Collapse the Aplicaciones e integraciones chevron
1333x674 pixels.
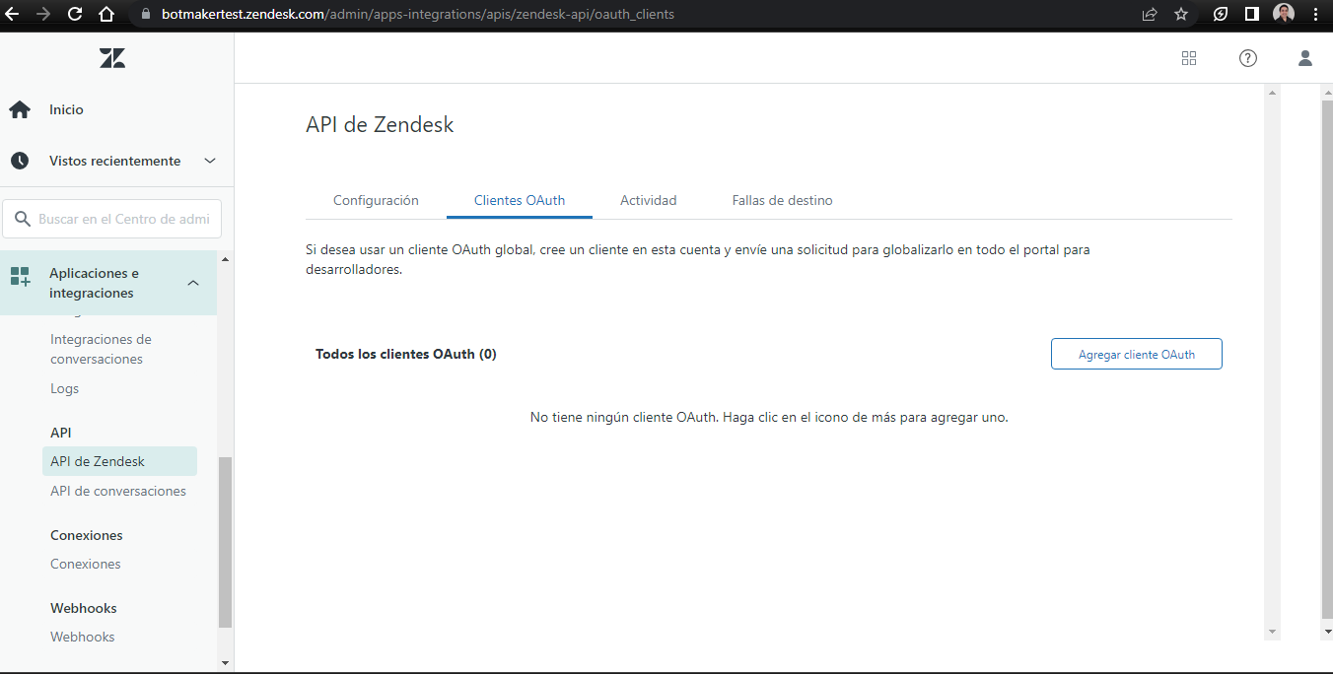tap(193, 283)
